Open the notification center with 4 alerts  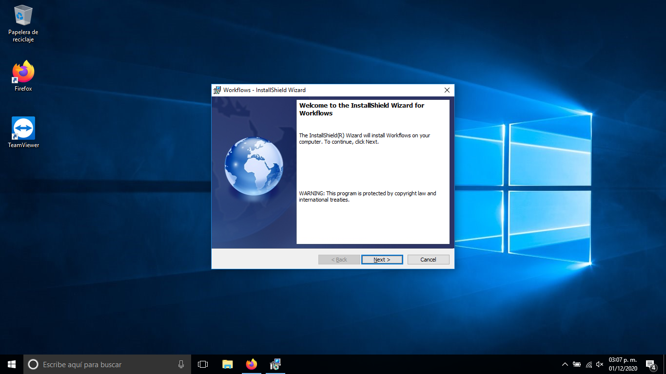tap(650, 364)
